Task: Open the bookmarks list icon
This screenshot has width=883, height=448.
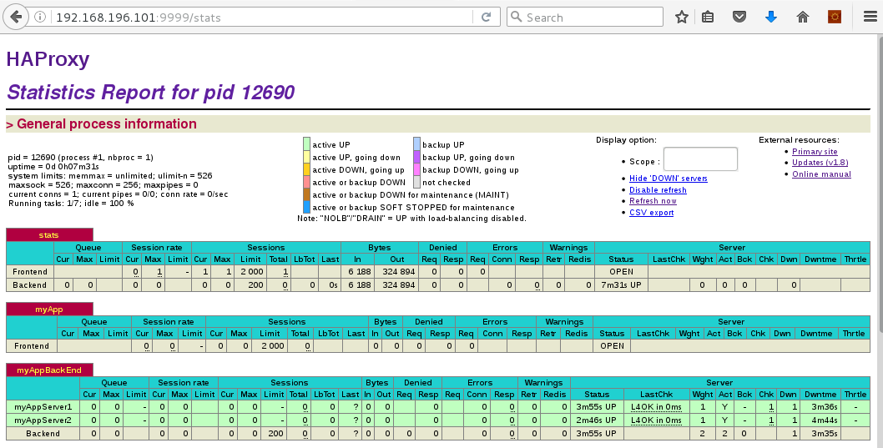Action: pos(708,18)
